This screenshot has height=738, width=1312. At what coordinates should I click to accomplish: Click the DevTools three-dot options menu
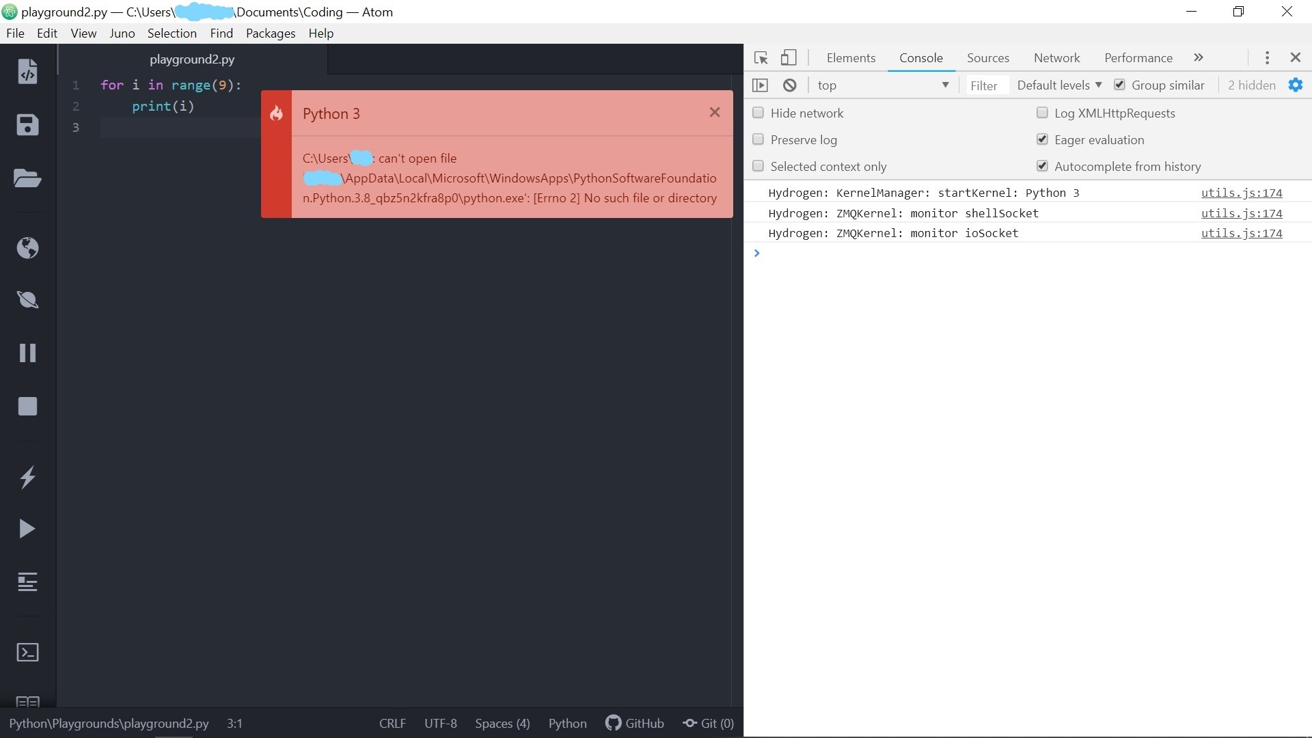1267,58
